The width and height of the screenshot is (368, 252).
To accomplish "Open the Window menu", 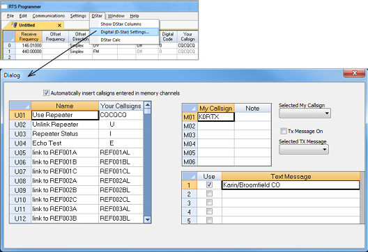I will (116, 16).
